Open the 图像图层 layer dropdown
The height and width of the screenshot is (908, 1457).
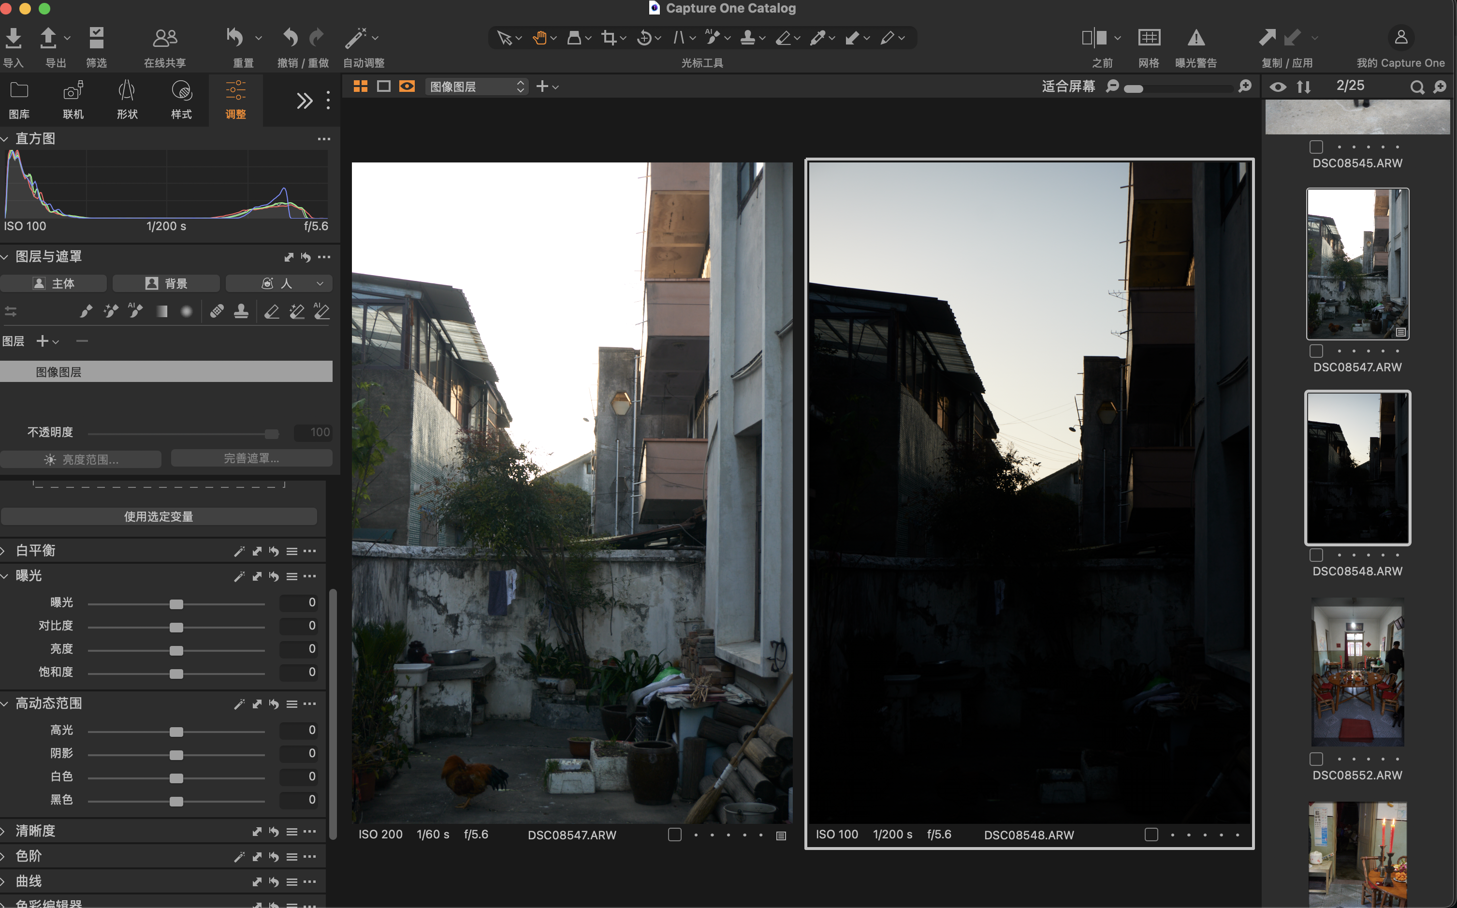(477, 87)
